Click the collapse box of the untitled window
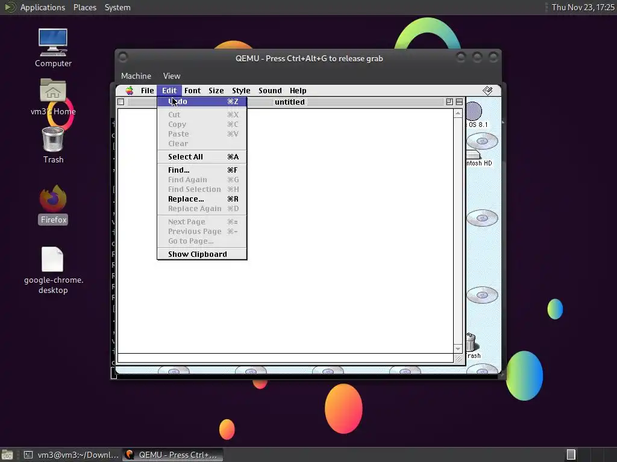The width and height of the screenshot is (617, 462). [459, 102]
